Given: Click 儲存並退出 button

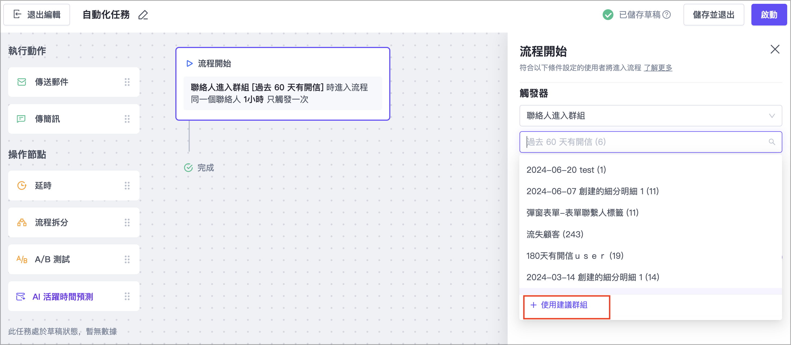Looking at the screenshot, I should point(713,15).
